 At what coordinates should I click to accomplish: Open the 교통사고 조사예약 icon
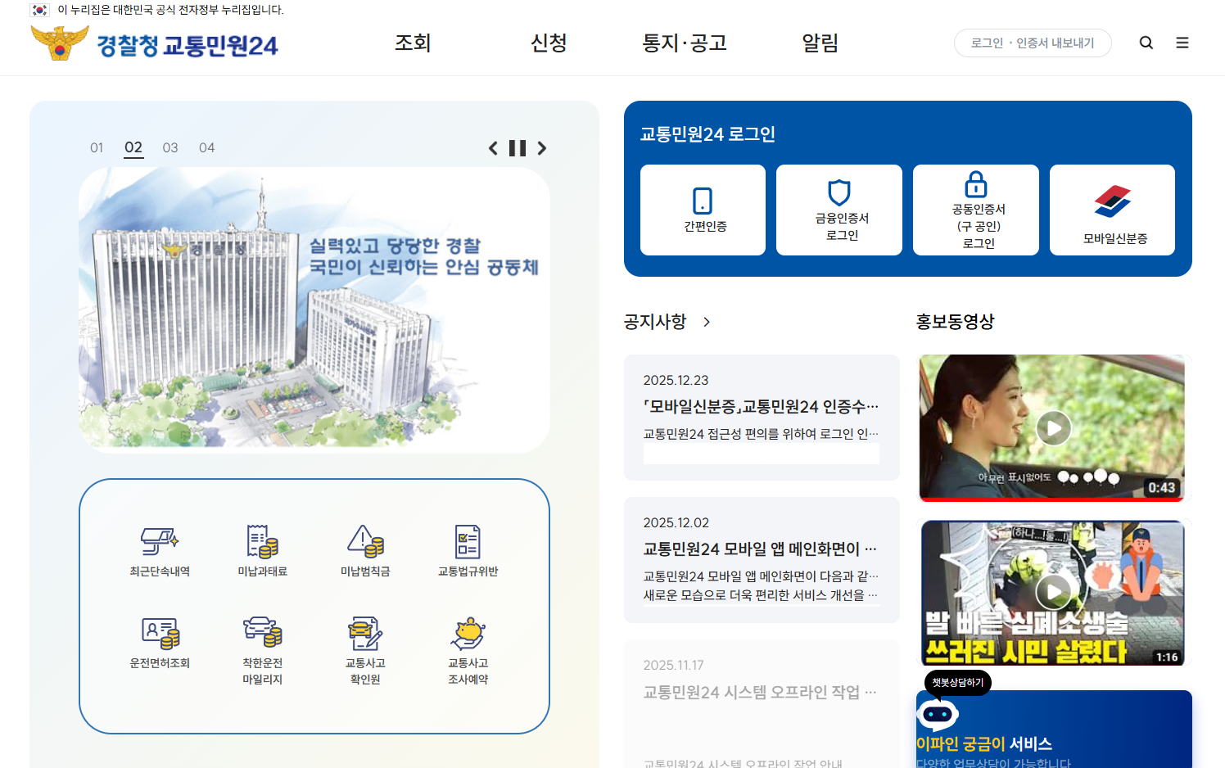click(468, 651)
